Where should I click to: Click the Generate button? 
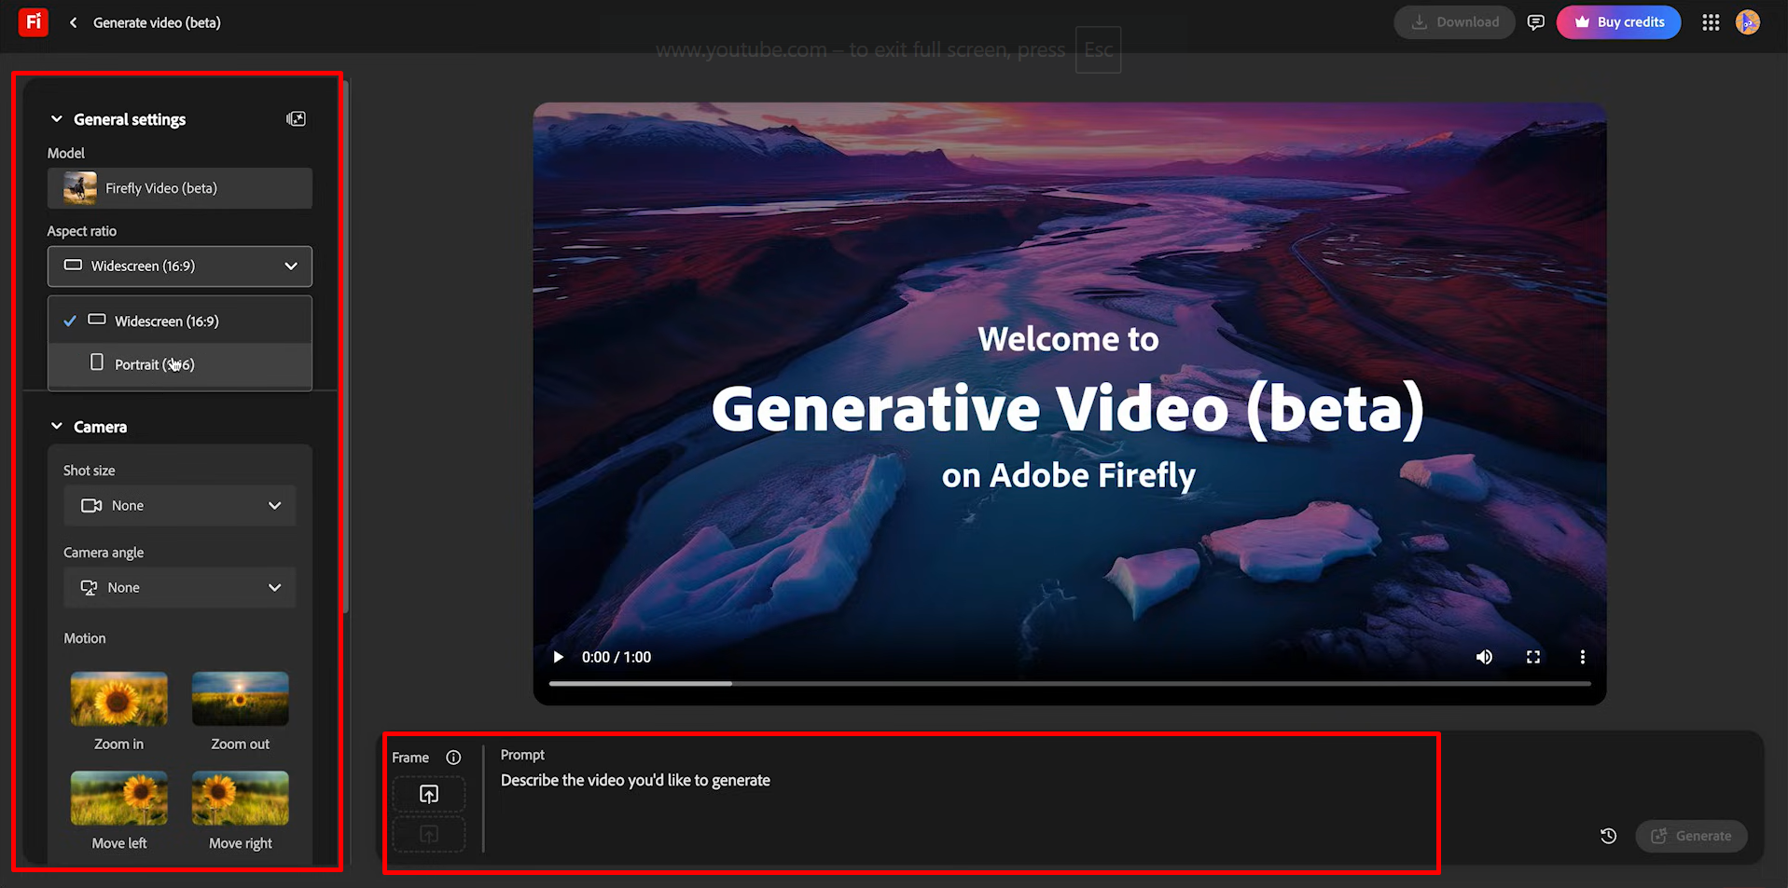coord(1690,836)
